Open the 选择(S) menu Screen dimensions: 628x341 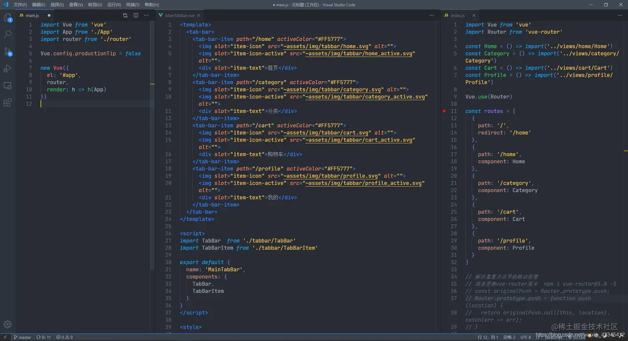[x=57, y=5]
